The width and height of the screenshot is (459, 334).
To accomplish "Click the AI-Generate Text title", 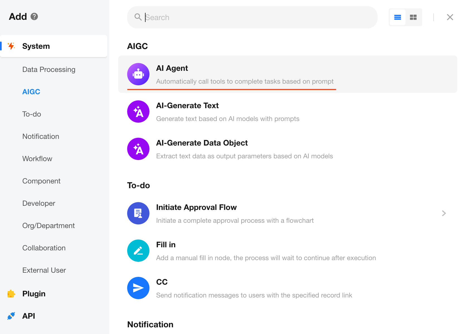I will [x=187, y=105].
